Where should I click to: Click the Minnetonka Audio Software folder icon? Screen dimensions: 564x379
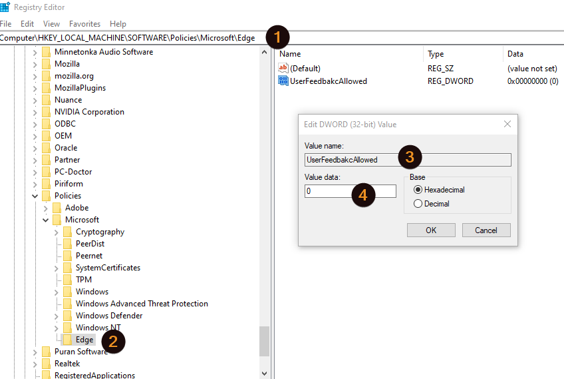46,52
